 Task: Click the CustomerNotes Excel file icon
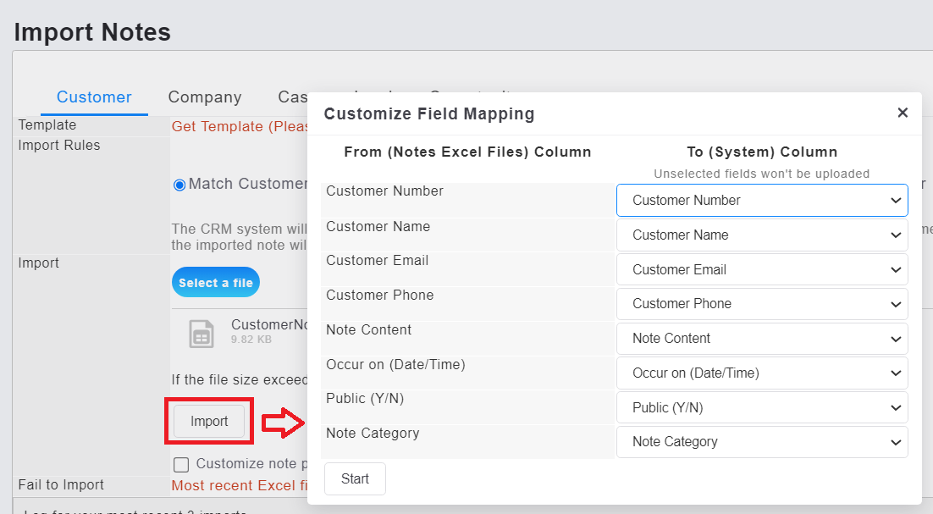click(x=201, y=334)
